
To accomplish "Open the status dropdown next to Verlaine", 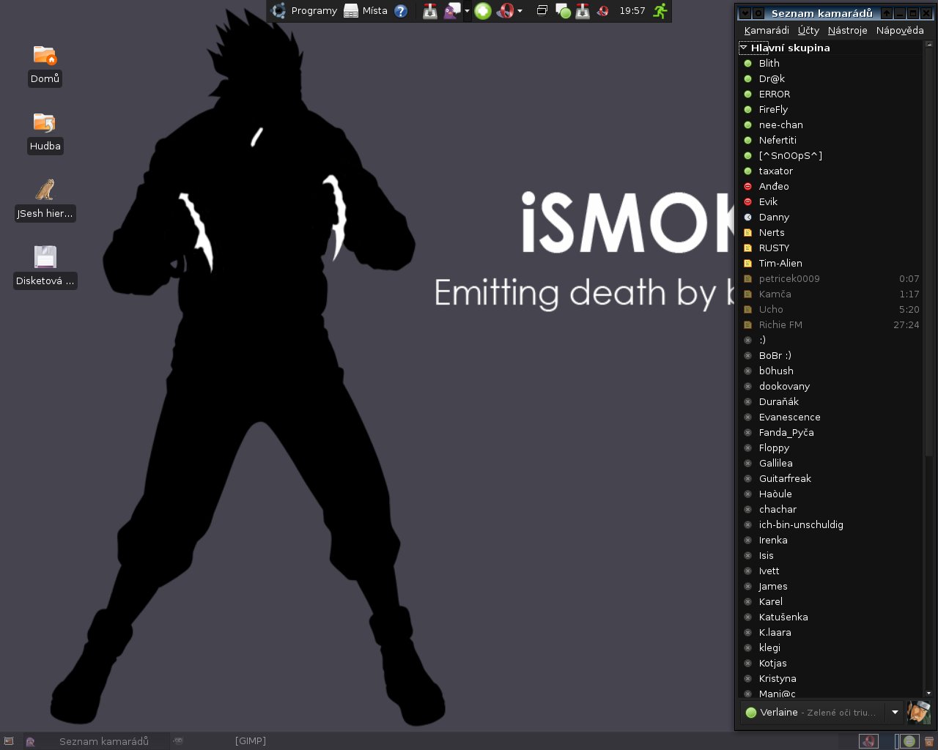I will 895,712.
